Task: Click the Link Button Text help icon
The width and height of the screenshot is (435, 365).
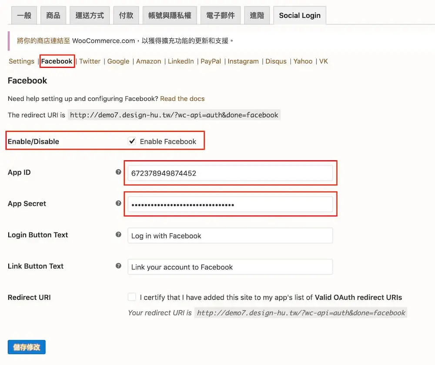Action: (x=118, y=266)
